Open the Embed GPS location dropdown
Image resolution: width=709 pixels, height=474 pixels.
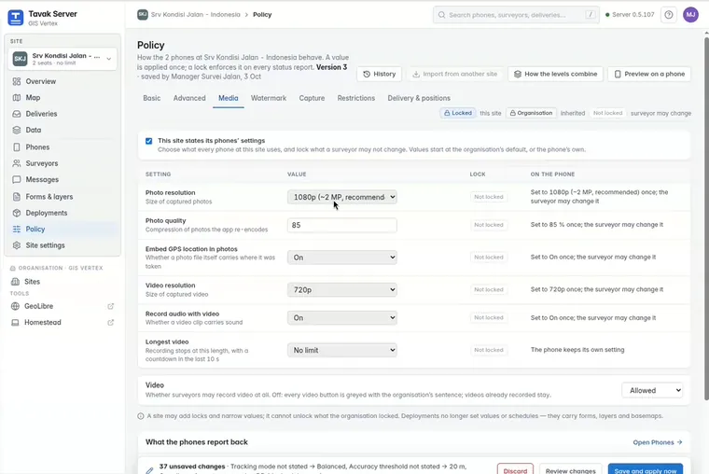341,258
